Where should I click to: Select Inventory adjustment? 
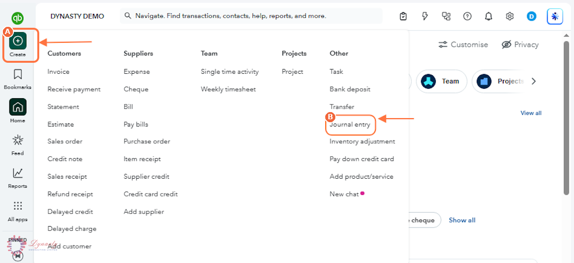coord(362,141)
